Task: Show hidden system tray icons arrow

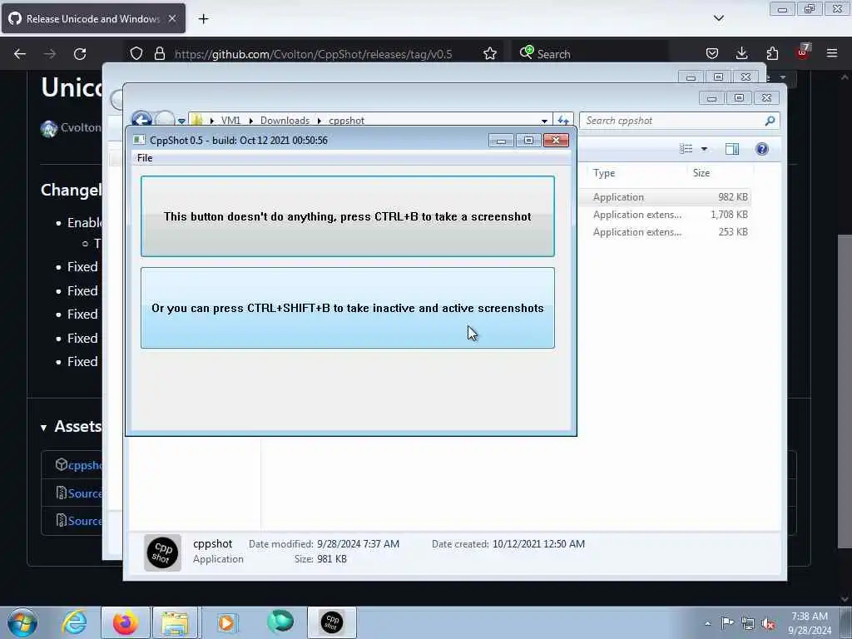Action: [x=707, y=623]
